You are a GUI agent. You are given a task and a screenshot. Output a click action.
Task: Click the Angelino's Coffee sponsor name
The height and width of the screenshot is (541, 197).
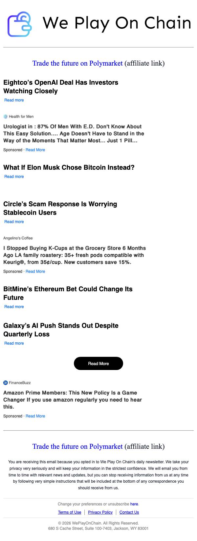(x=18, y=238)
